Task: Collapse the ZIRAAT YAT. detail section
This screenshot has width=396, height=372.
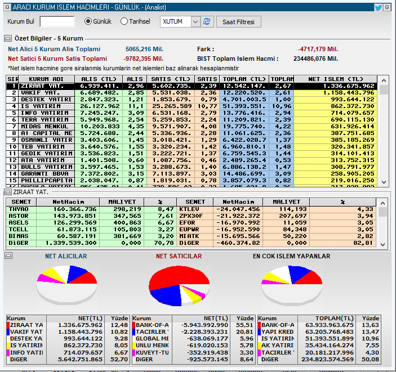Action: tap(8, 192)
